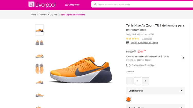The width and height of the screenshot is (193, 108).
Task: Increase quantity with the plus button
Action: pyautogui.click(x=145, y=81)
